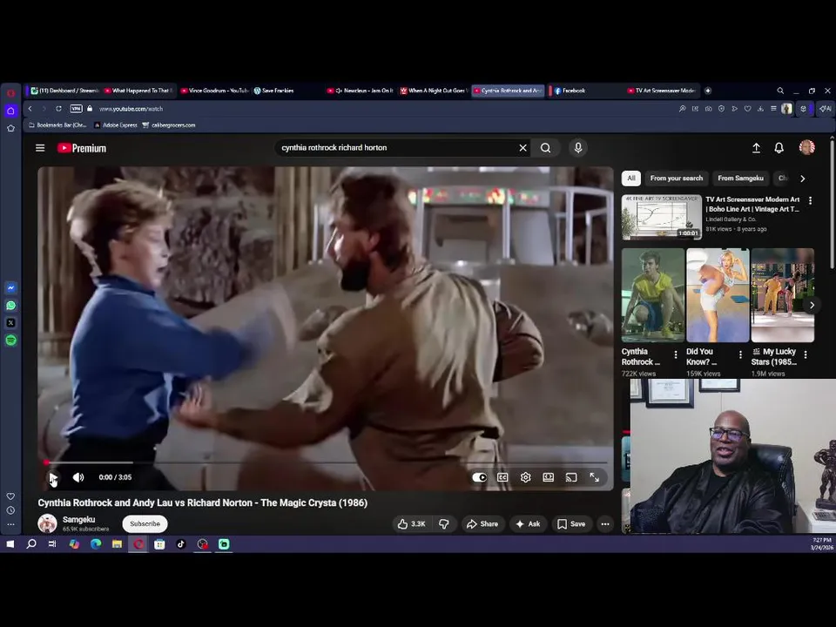Open a new browser tab

(708, 91)
